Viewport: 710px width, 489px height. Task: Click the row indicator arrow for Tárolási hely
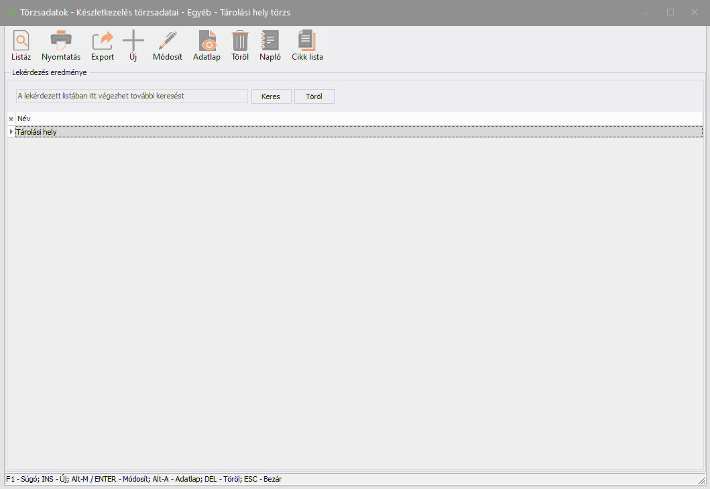[11, 132]
